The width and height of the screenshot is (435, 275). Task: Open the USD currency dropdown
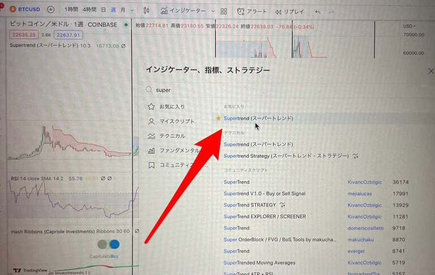[408, 26]
